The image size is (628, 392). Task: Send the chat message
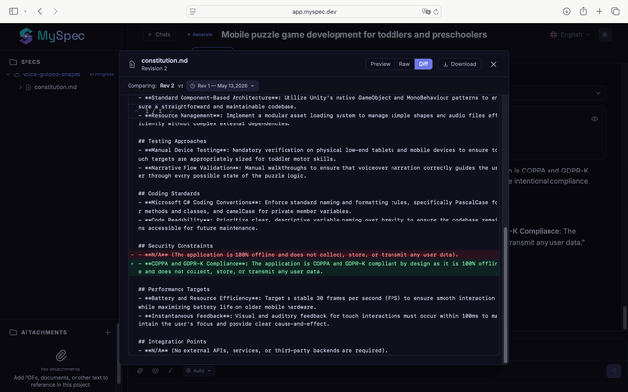613,370
